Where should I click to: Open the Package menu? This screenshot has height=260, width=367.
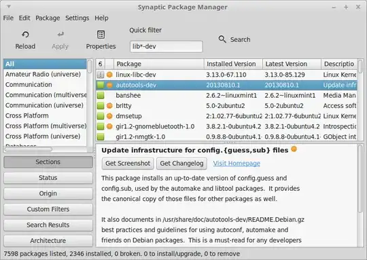(x=48, y=18)
